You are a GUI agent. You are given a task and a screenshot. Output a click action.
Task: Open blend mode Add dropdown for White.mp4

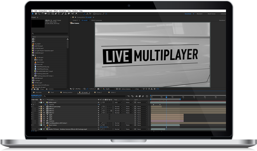point(118,102)
